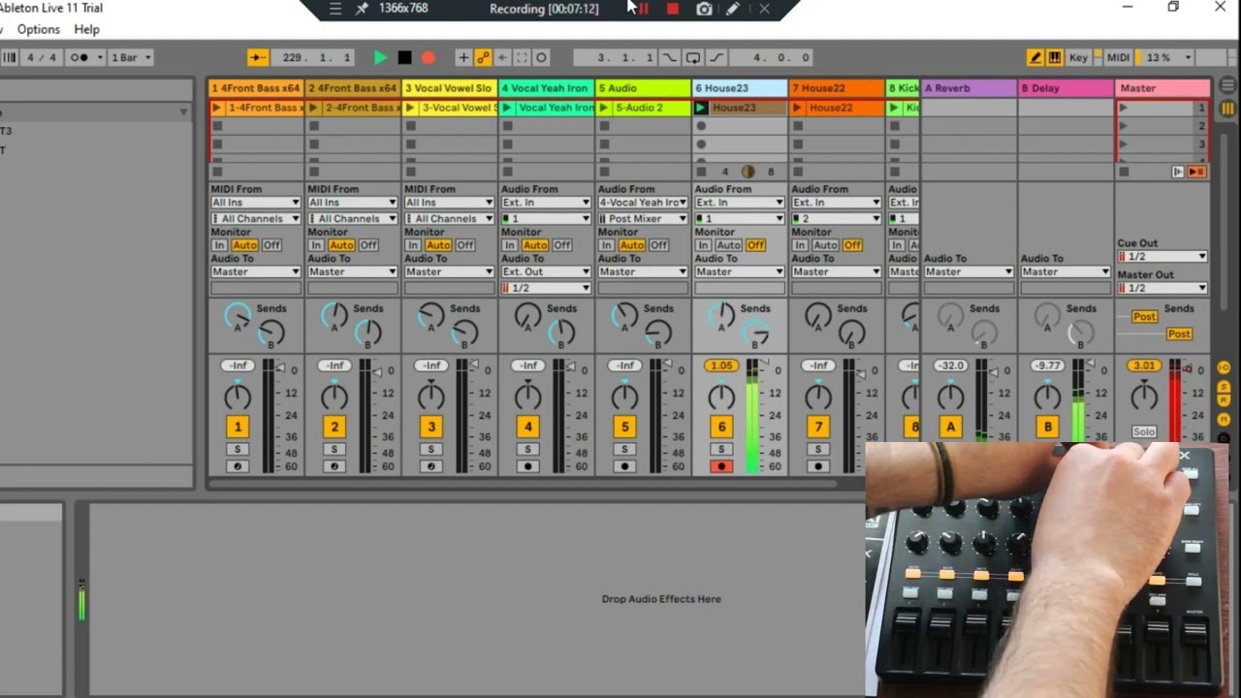Open track 2 All Channels dropdown

(x=353, y=219)
